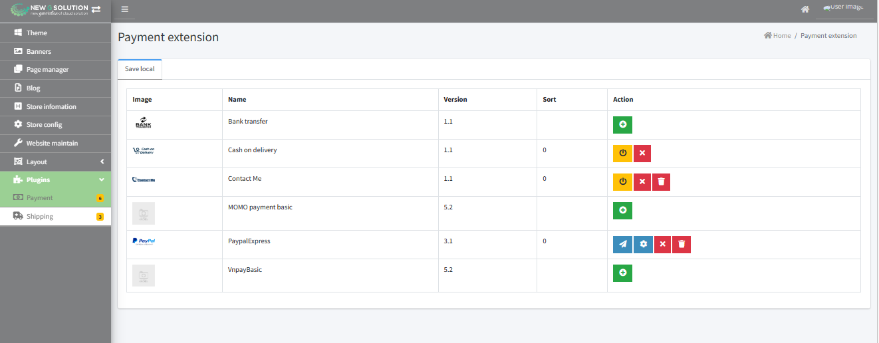
Task: Remove PaypalExpress using the trash icon
Action: (682, 245)
